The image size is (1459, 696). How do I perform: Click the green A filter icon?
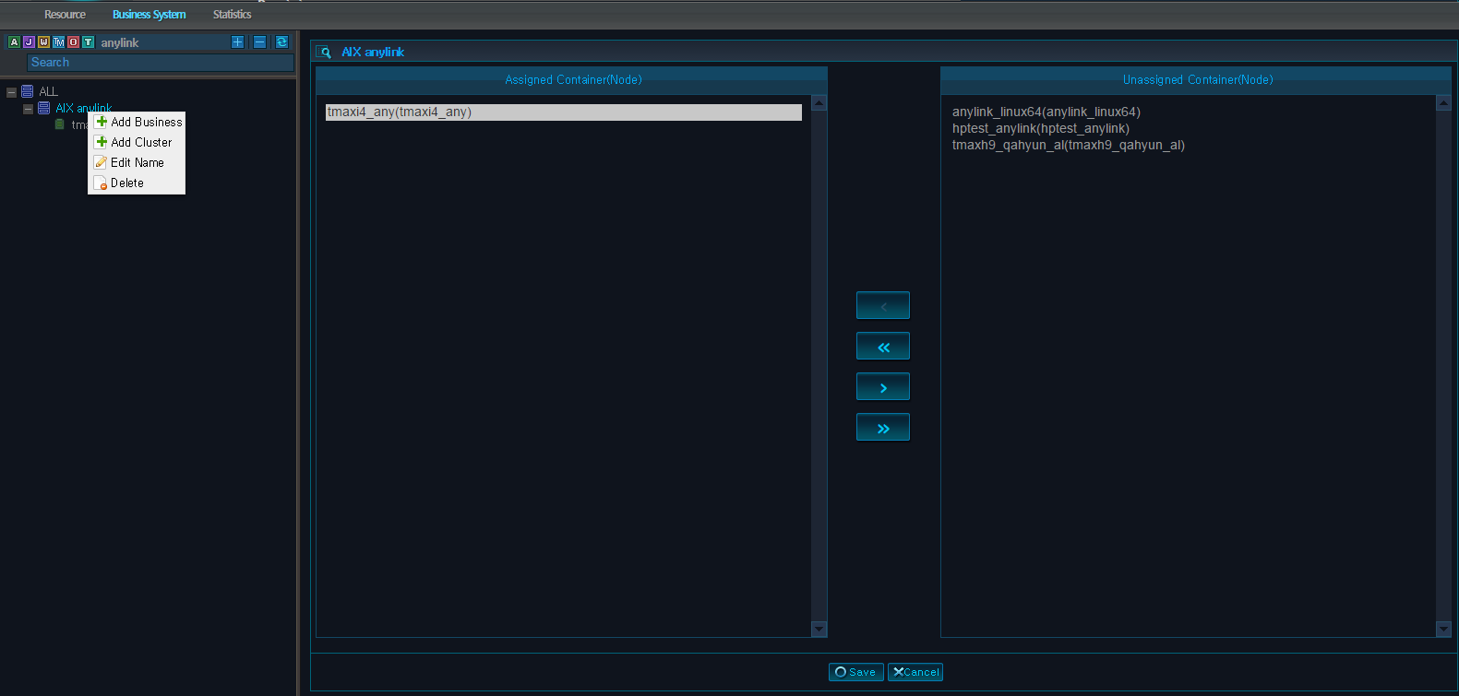tap(14, 42)
